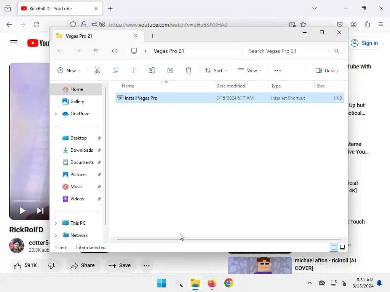Viewport: 390px width, 292px height.
Task: Sort by Date modified column header
Action: coord(241,86)
